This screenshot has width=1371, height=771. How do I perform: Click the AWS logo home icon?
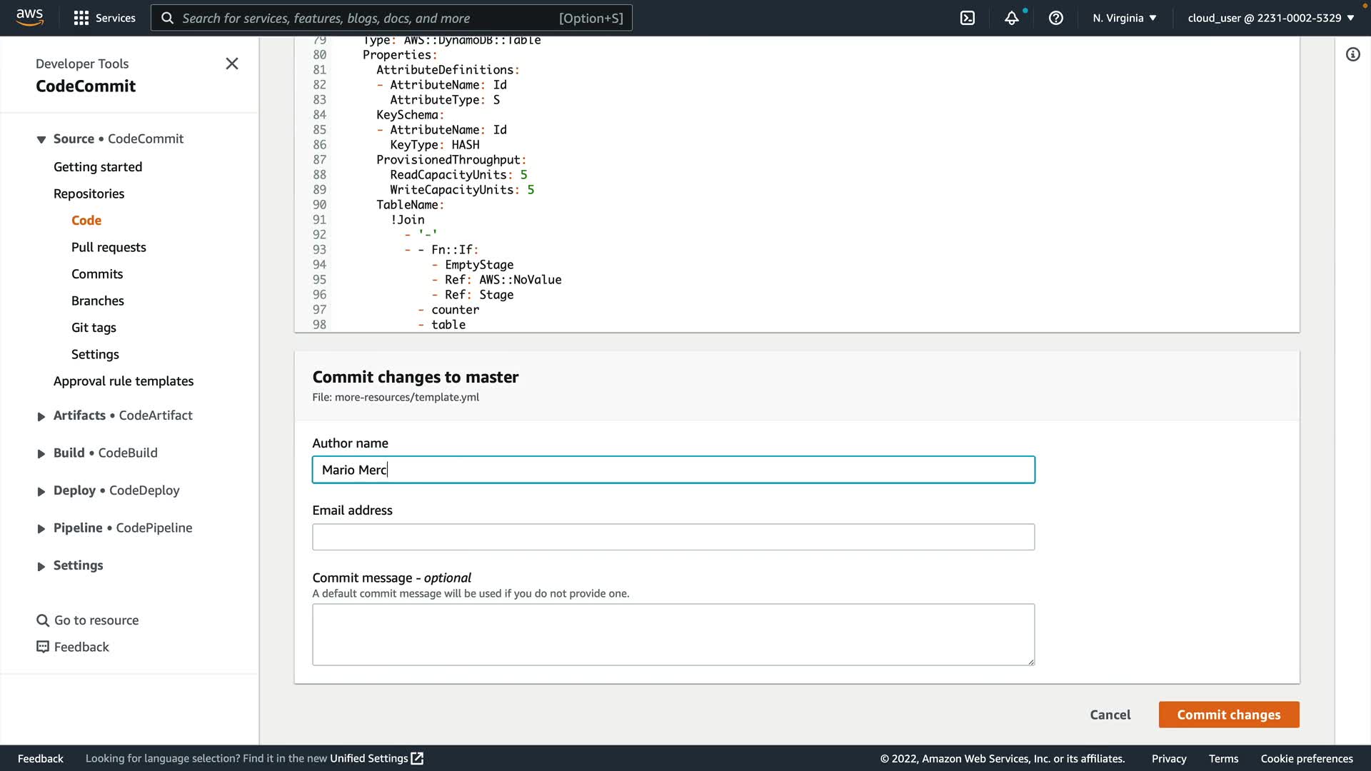[30, 17]
